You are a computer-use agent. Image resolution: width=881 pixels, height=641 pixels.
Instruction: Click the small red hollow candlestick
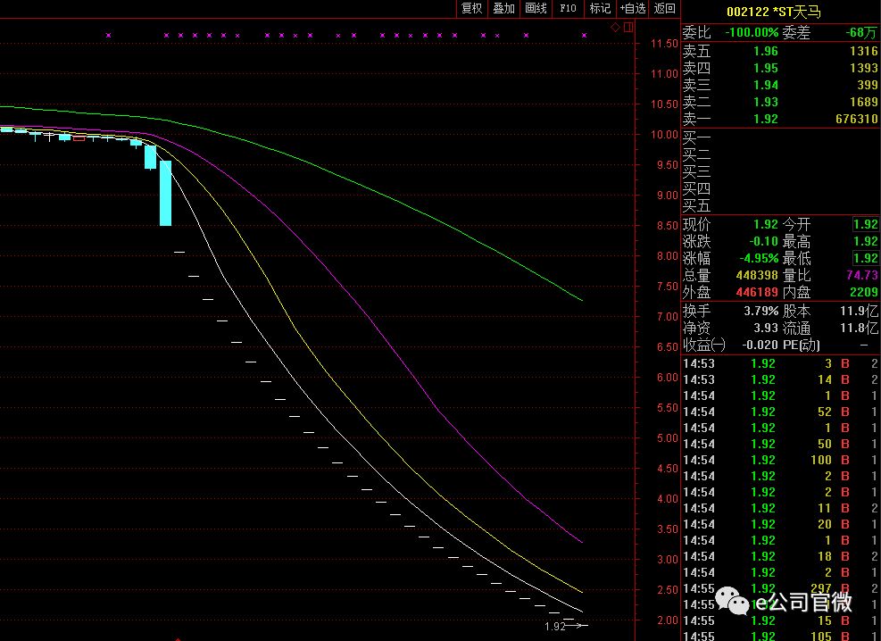tap(79, 138)
